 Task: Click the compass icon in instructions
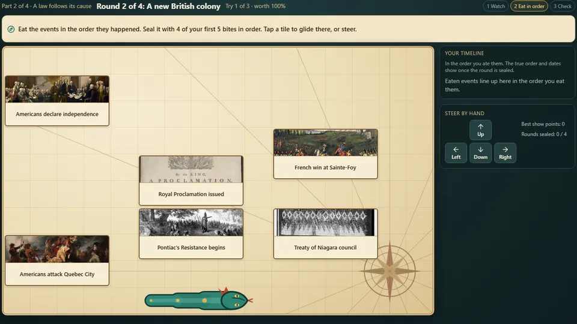click(x=11, y=29)
